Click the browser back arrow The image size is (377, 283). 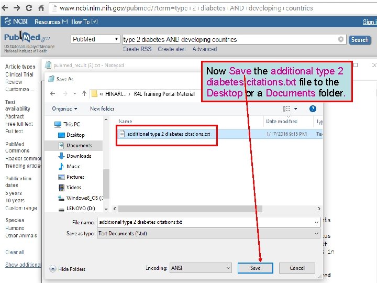coord(5,8)
